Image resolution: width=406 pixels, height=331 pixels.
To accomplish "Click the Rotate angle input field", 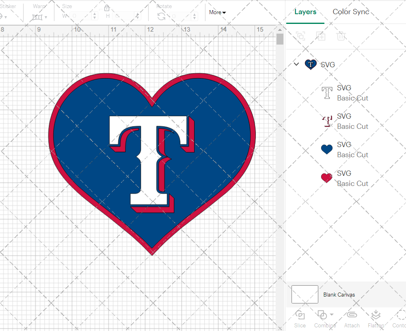I will (181, 16).
